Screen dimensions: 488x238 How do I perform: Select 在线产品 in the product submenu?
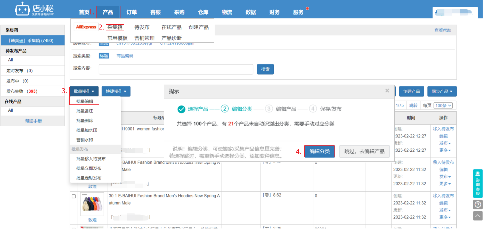(x=172, y=27)
